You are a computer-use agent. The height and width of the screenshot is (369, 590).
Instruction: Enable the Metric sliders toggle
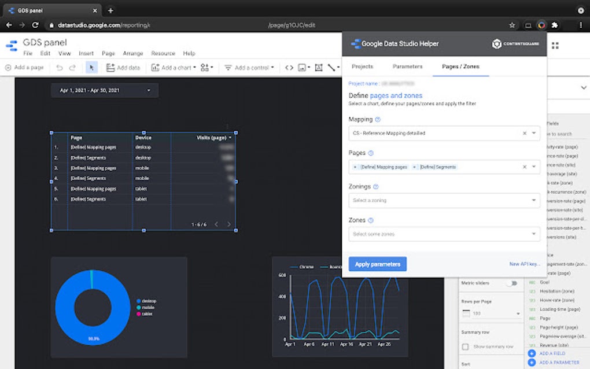512,283
